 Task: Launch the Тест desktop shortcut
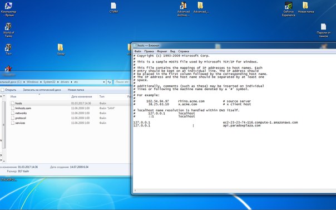8,50
